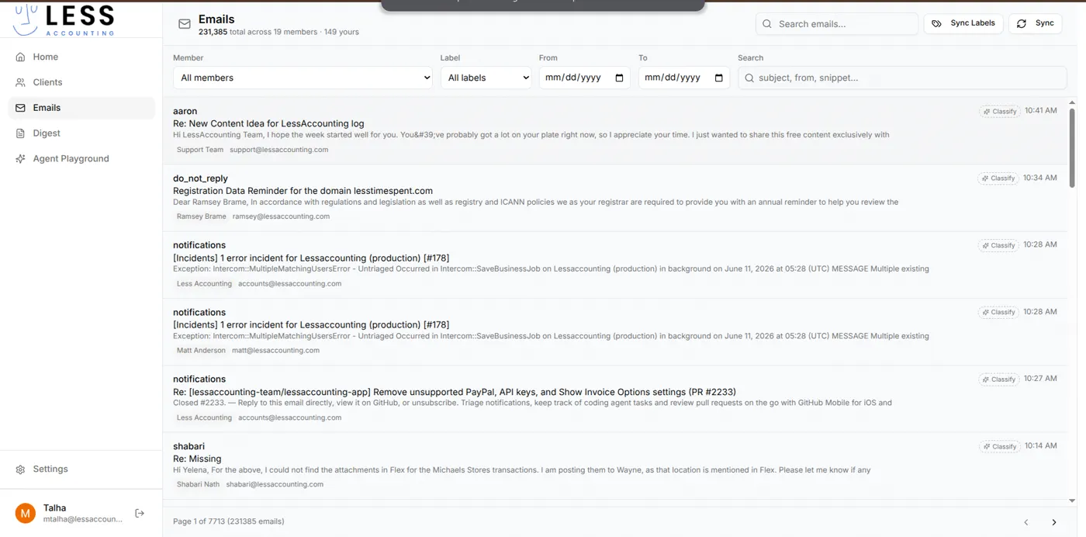Click the Shabari Nath member tag
1086x537 pixels.
point(198,484)
